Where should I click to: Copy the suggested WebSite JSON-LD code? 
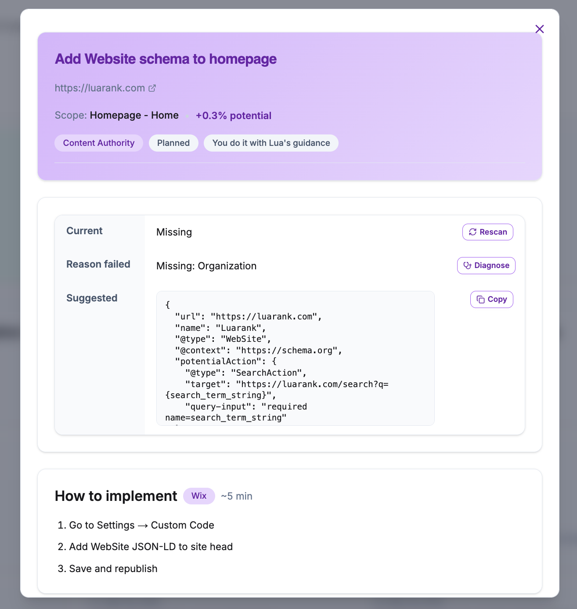tap(491, 299)
